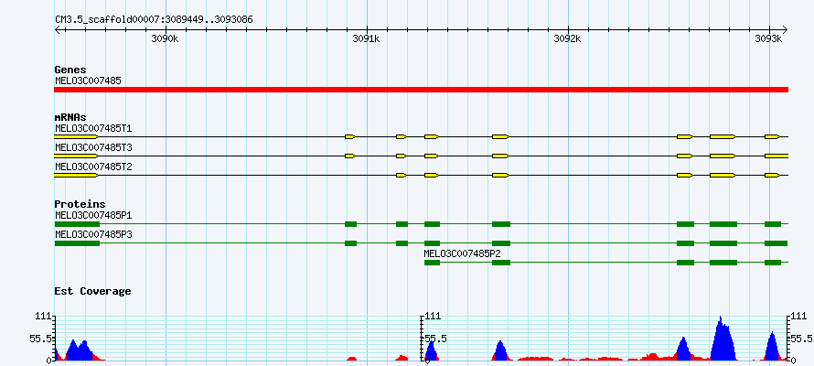Screen dimensions: 814x366
Task: Select the Genes track title
Action: 70,70
